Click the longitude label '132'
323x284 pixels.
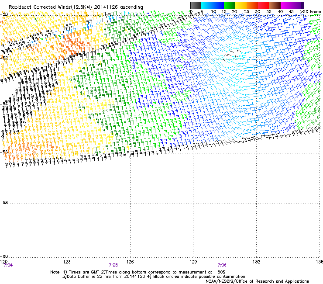point(257,262)
